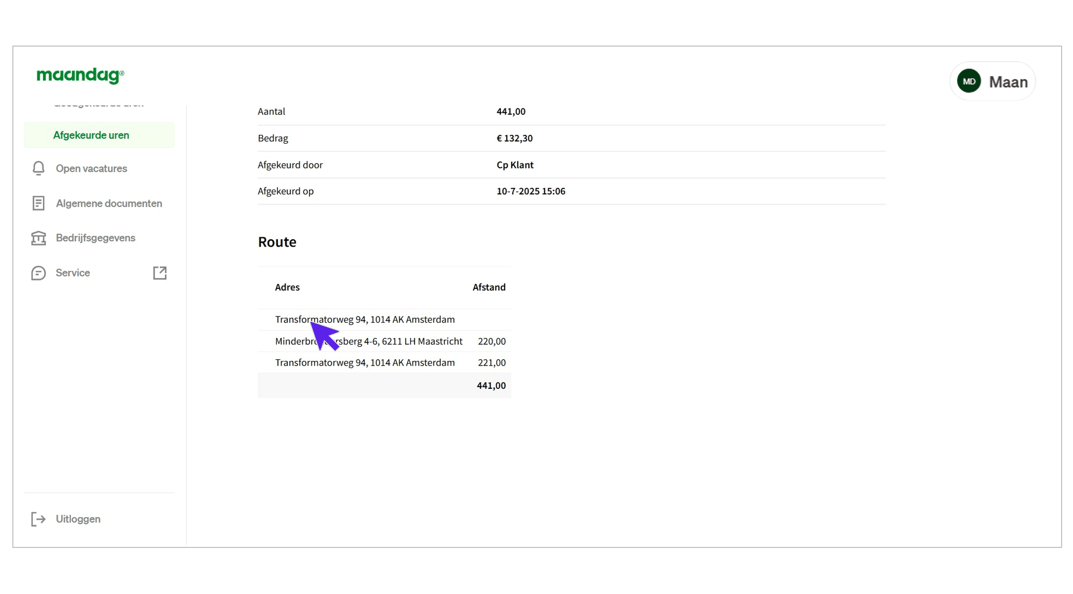1073x594 pixels.
Task: Click the Uitloggen exit arrow icon
Action: click(38, 519)
